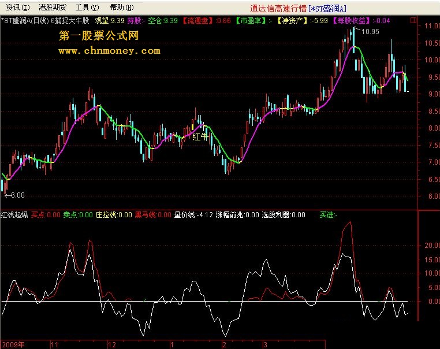Click the 10.95 high price marker

coord(370,32)
